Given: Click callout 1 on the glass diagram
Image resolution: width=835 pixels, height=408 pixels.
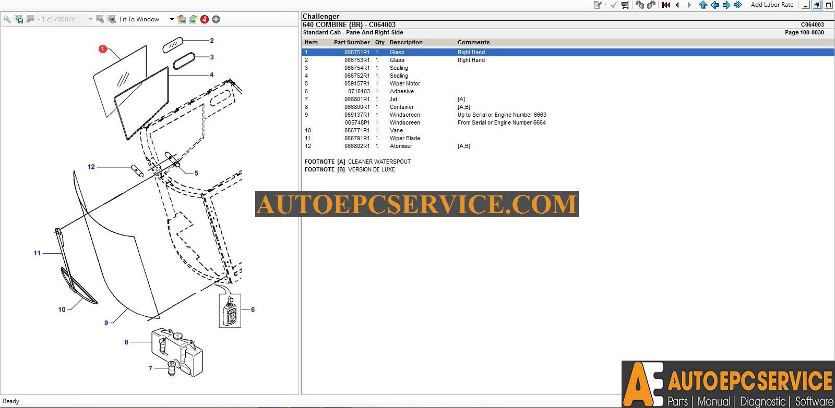Looking at the screenshot, I should (x=103, y=49).
